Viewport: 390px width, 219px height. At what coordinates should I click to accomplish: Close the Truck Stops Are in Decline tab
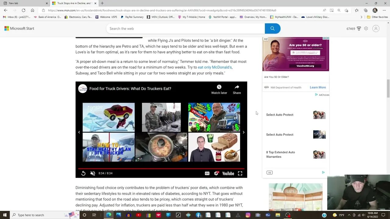pyautogui.click(x=95, y=3)
